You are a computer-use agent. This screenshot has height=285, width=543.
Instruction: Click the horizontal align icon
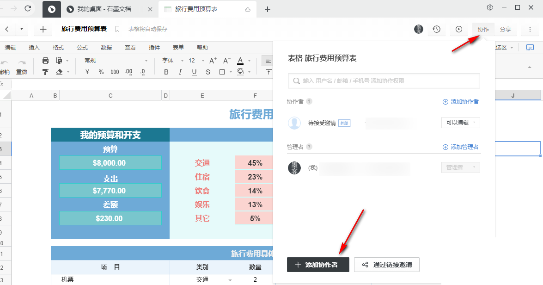tap(268, 61)
